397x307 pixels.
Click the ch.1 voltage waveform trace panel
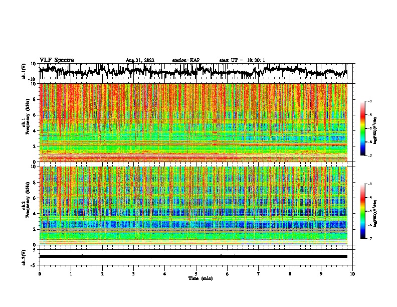tap(197, 71)
